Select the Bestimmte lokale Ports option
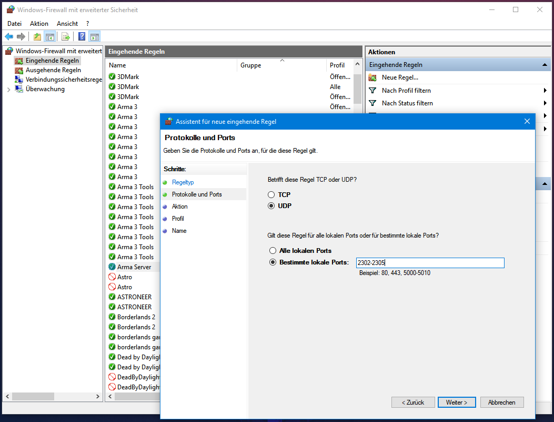The height and width of the screenshot is (422, 554). 273,262
